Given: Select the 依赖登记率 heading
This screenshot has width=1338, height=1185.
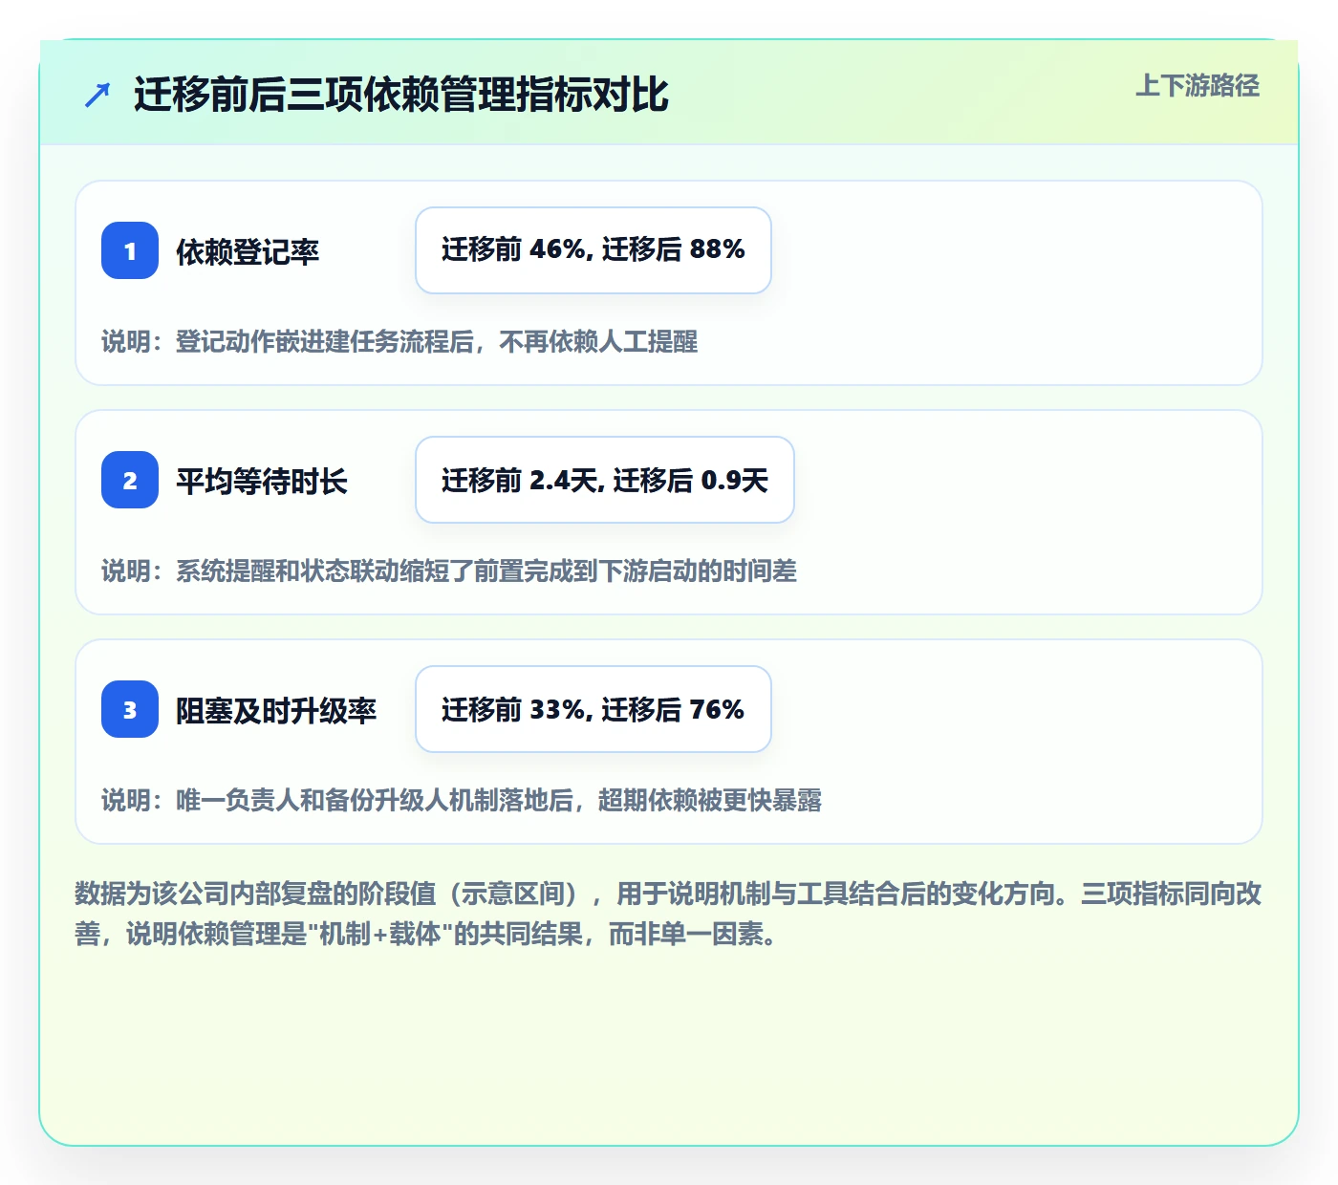Looking at the screenshot, I should [x=248, y=251].
